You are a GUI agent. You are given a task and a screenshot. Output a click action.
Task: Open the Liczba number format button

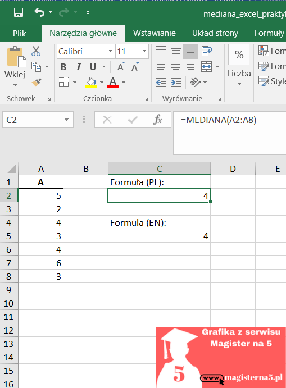(239, 66)
